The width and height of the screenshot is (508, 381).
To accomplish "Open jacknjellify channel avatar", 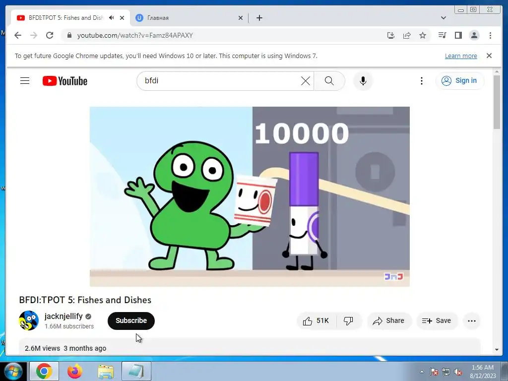I will (29, 320).
